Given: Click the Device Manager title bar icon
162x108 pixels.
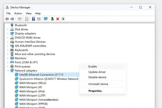Looking at the screenshot, I should pos(7,7).
